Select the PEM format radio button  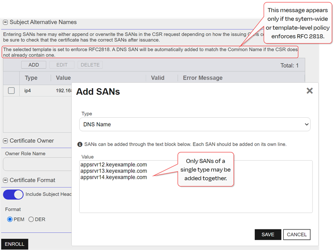click(x=10, y=219)
